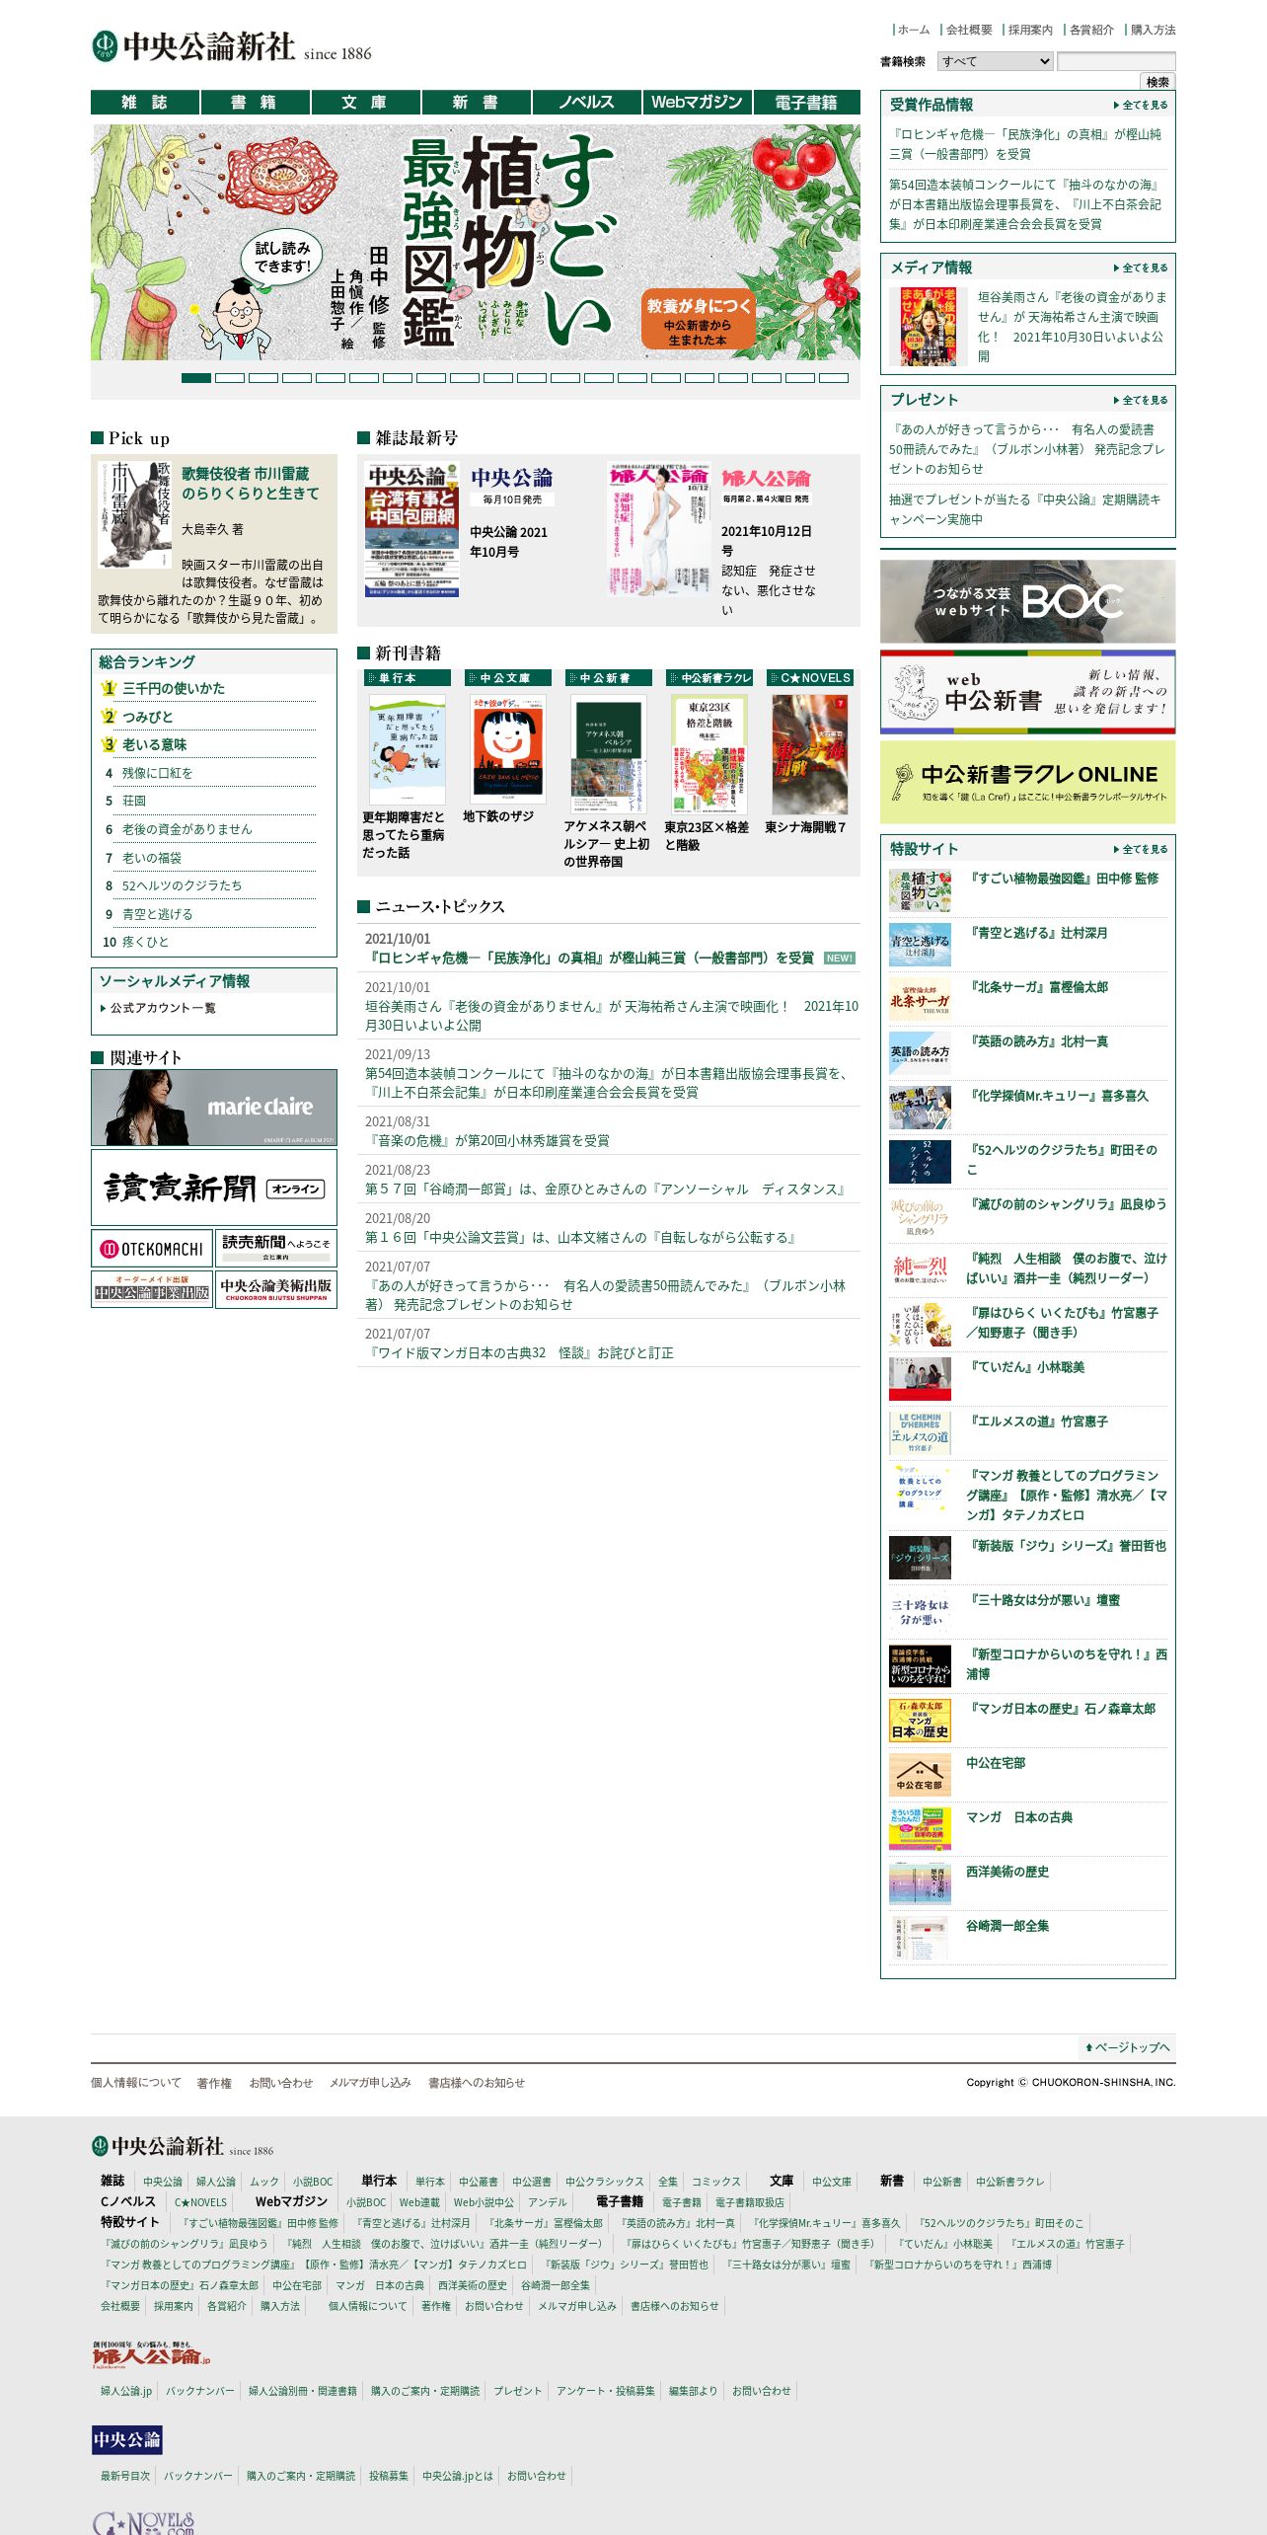This screenshot has height=2535, width=1267.
Task: Open 青空と逃げる special site thumbnail
Action: coord(920,944)
